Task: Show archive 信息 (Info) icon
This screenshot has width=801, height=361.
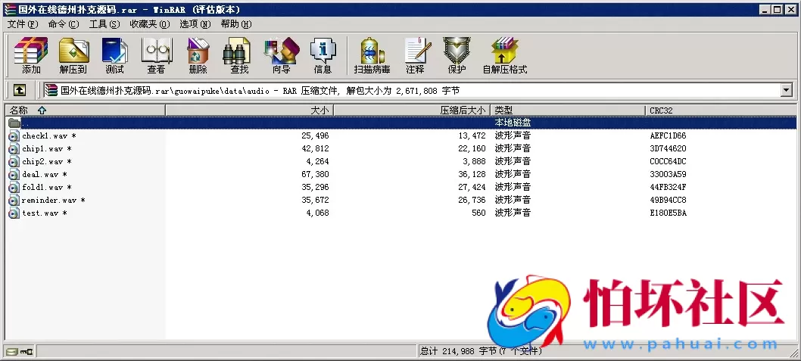Action: coord(323,55)
